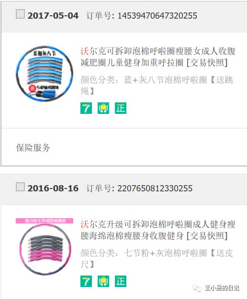The image size is (247, 299).
Task: Click [交易快照] on the 2017 order
Action: 207,63
